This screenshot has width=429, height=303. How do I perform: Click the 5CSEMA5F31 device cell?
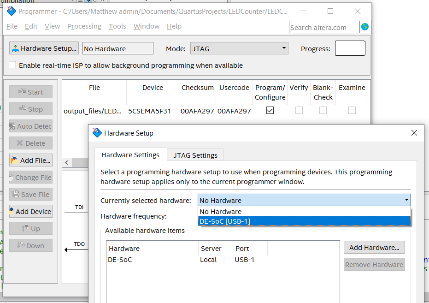tap(149, 111)
